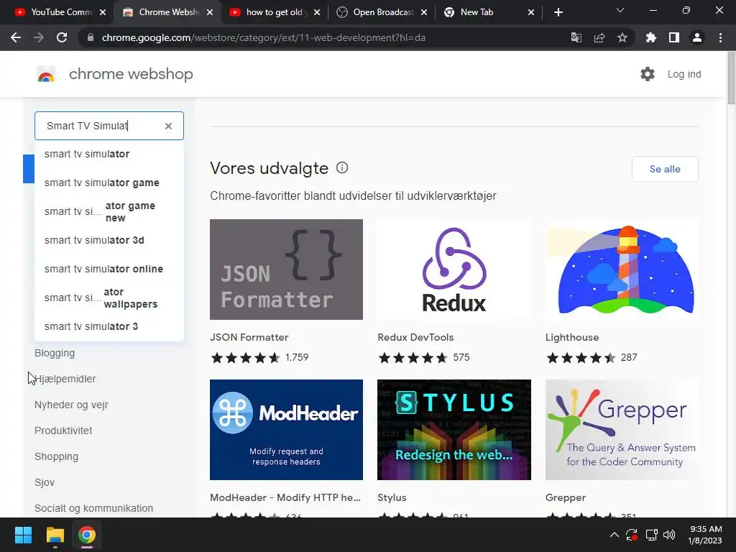Open Socialt og kommunikation category
Image resolution: width=736 pixels, height=552 pixels.
coord(94,508)
